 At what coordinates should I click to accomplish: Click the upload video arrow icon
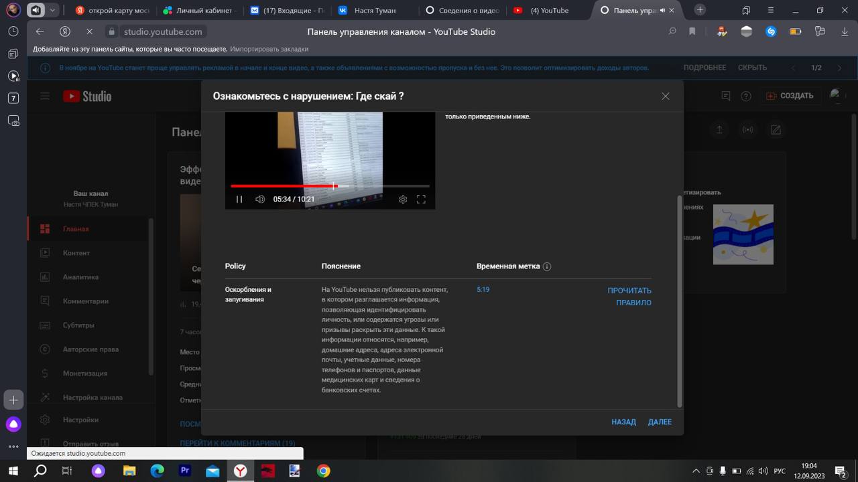[x=719, y=130]
